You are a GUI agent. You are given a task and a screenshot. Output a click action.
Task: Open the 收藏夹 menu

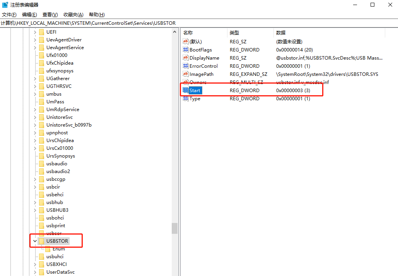73,14
